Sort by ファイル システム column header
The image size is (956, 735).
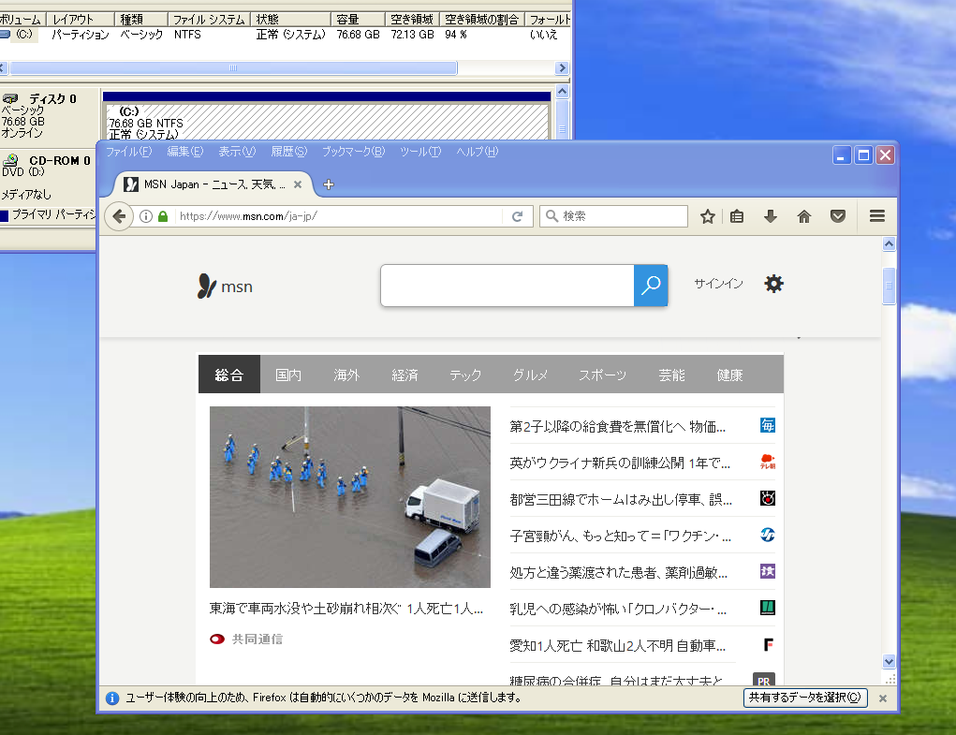pos(209,20)
